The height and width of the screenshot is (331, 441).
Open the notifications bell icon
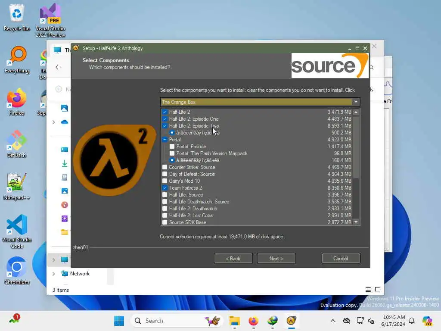coord(412,321)
